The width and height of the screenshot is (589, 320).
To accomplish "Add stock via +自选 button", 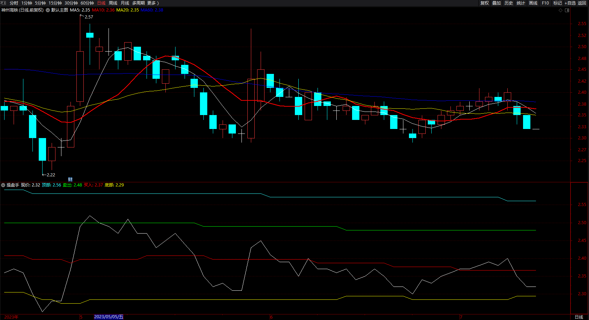I will [570, 3].
